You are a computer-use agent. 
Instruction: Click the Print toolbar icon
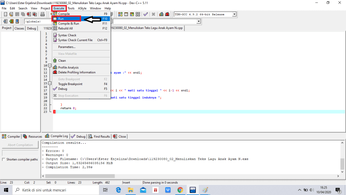[43, 14]
